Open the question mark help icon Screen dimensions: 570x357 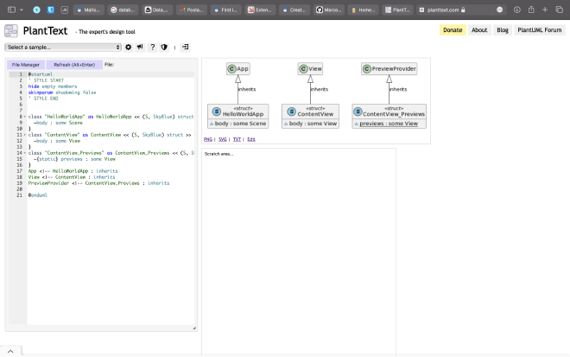pos(152,47)
